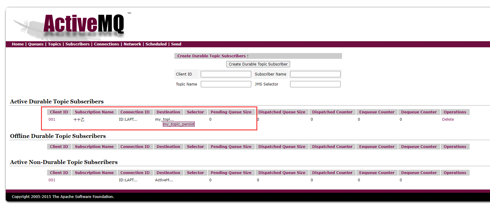The image size is (490, 218).
Task: Click Destination header in Active Durable table
Action: [x=168, y=112]
